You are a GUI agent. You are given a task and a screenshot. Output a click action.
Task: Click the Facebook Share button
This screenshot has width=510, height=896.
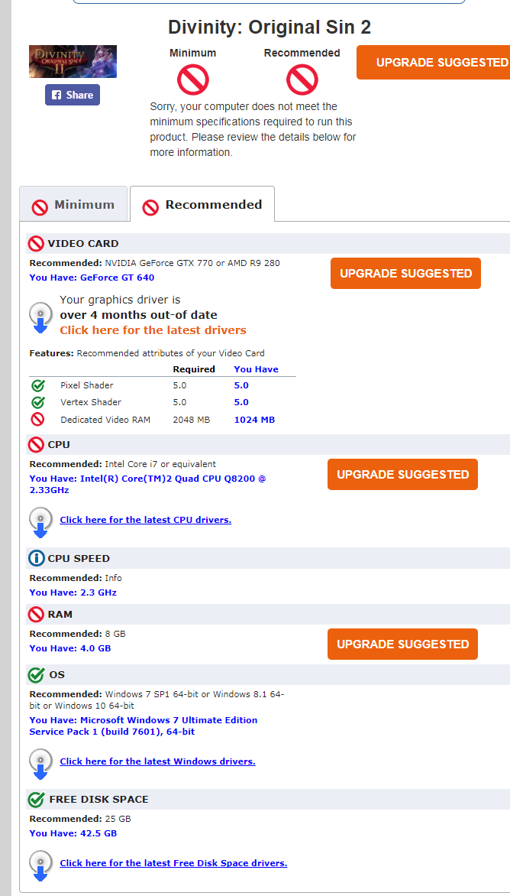point(72,95)
